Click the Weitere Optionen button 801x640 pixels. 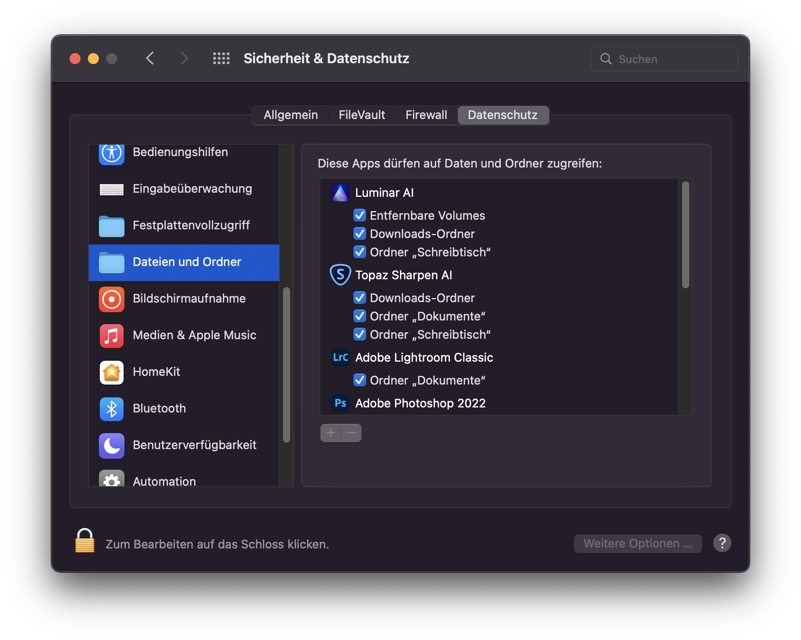tap(638, 543)
